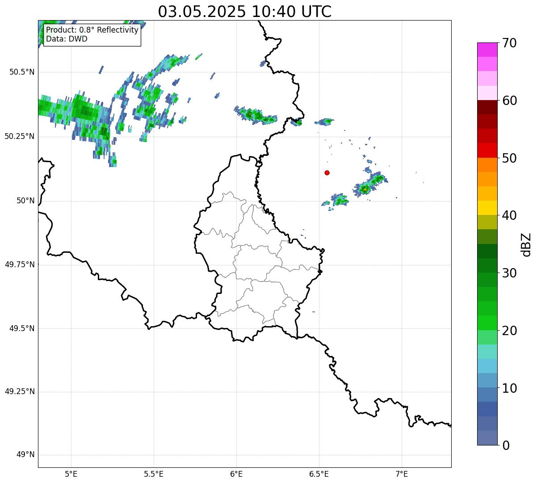This screenshot has width=537, height=483.
Task: Click the '50.5°N' latitude label
Action: (21, 72)
